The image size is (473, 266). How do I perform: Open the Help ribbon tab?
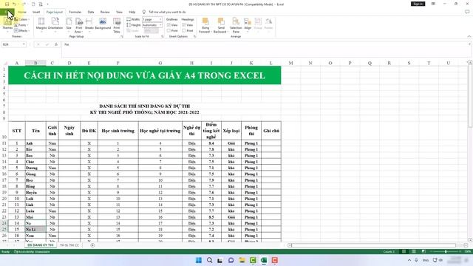coord(132,12)
